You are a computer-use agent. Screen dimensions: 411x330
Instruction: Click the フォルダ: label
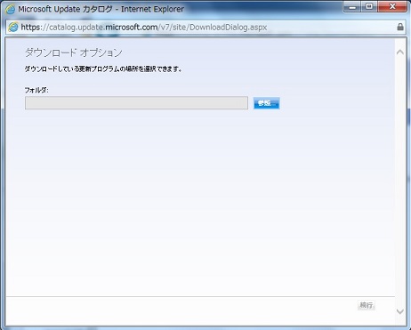[36, 90]
